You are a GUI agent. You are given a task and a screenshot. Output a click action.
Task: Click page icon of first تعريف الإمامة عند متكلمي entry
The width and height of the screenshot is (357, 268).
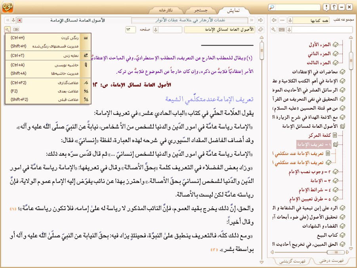[x=328, y=153]
